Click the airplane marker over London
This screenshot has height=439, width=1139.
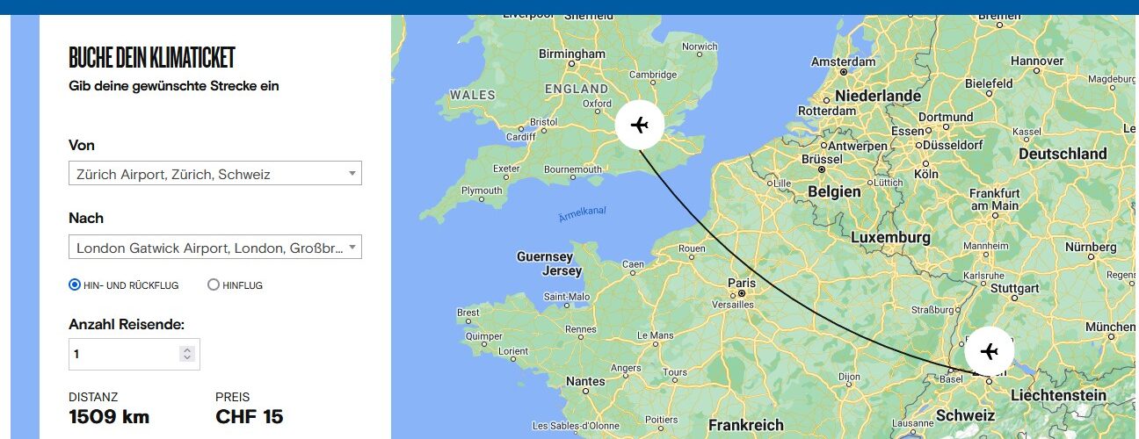(x=640, y=126)
